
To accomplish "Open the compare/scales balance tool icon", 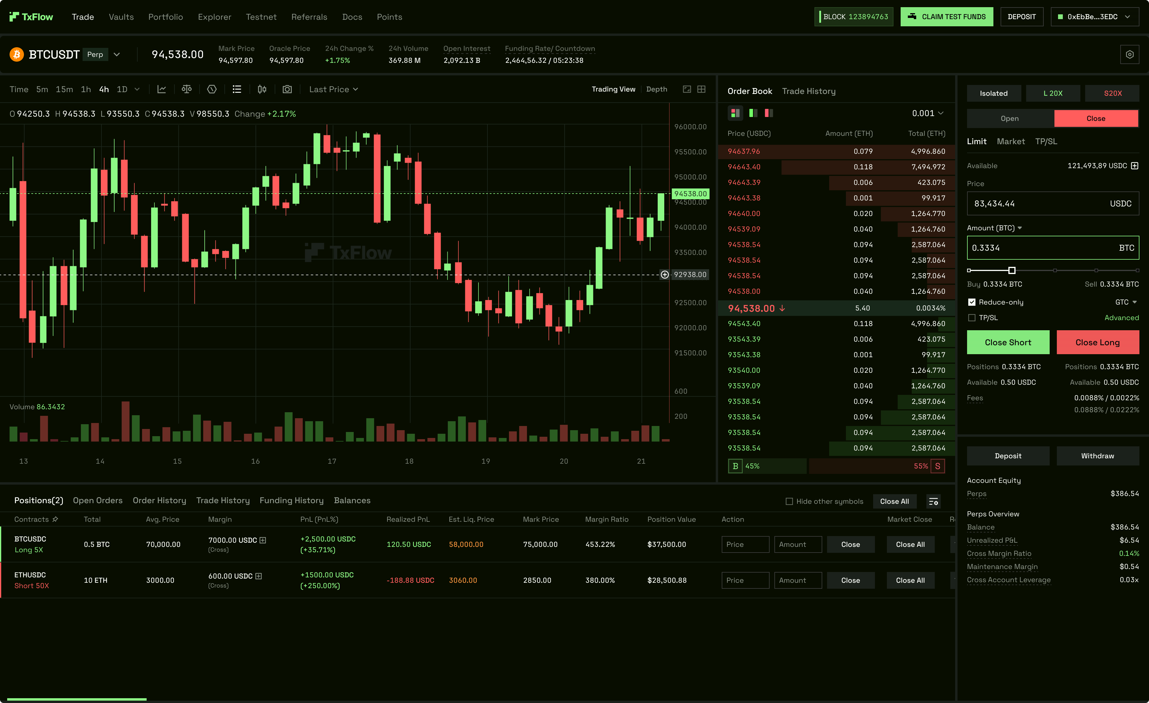I will coord(186,89).
